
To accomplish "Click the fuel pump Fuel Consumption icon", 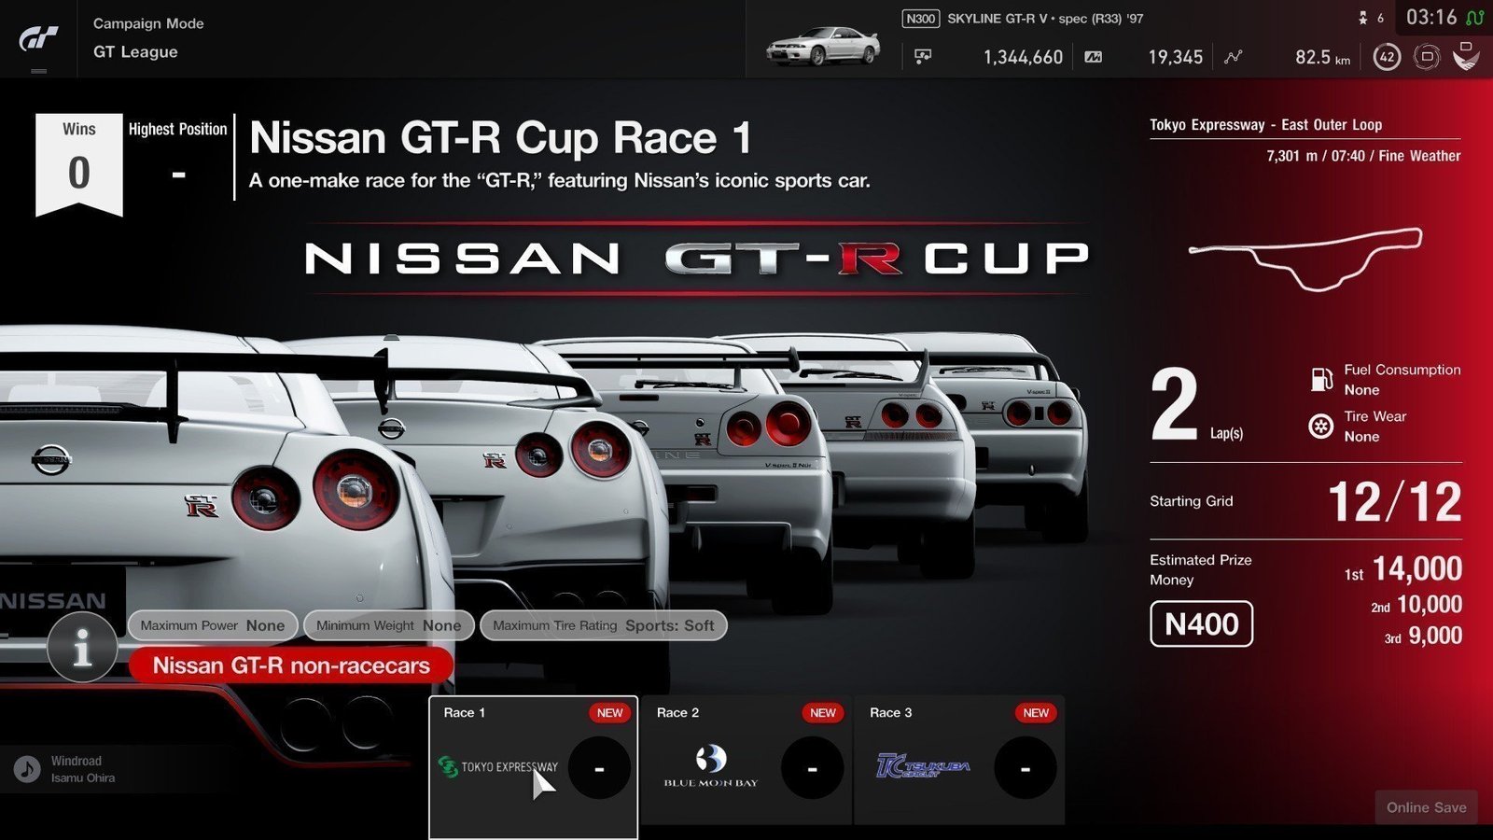I will 1321,379.
